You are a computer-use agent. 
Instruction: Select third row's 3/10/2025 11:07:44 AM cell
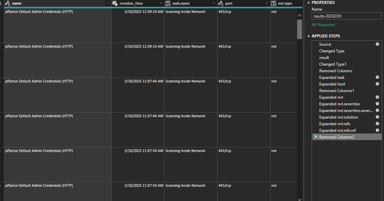coord(138,95)
